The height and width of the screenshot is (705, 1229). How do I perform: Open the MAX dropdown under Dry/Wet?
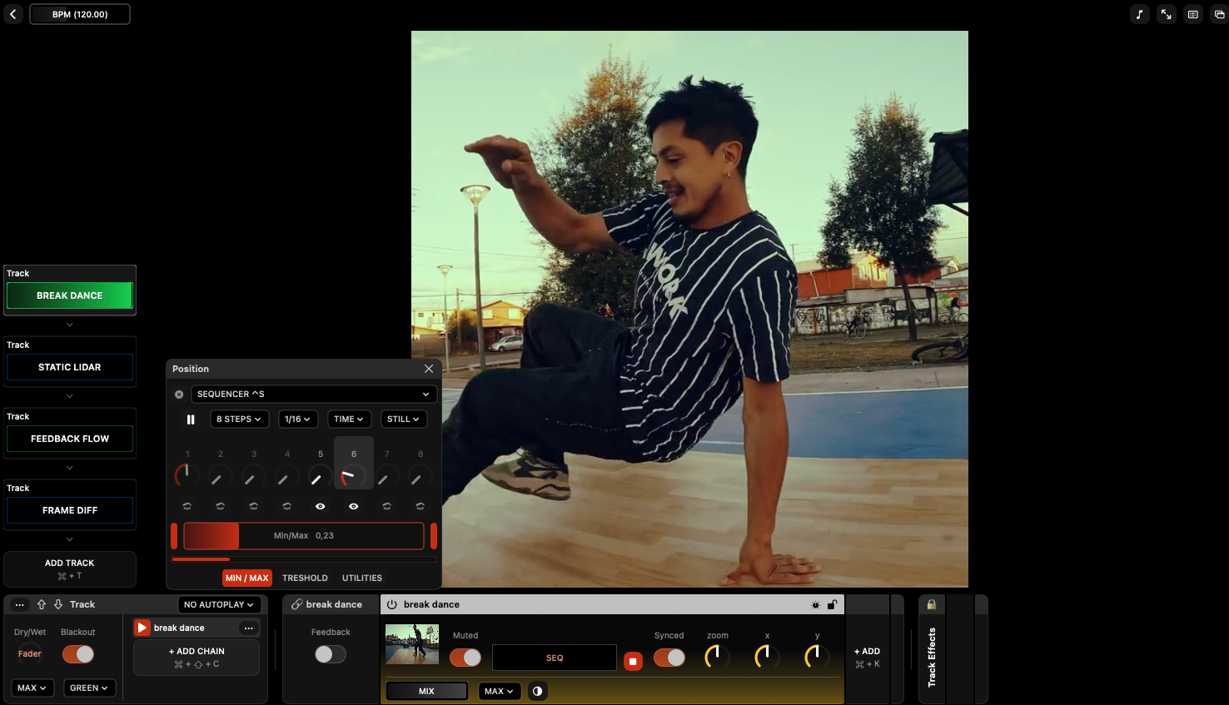click(32, 688)
